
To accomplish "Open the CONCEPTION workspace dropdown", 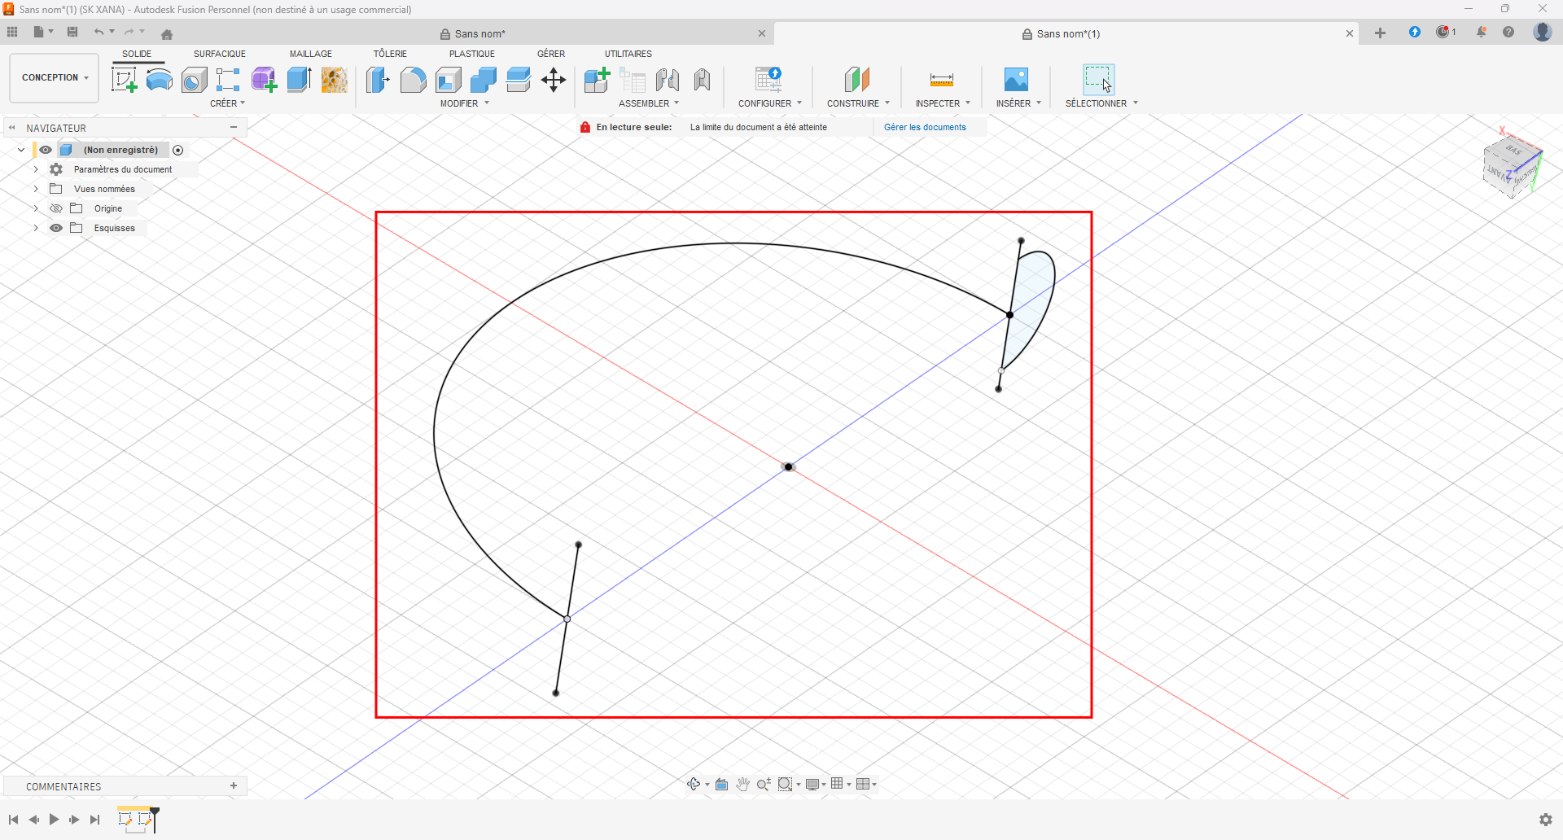I will [x=55, y=78].
